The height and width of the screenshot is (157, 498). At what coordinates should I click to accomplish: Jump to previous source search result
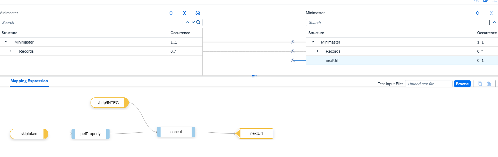tap(188, 22)
